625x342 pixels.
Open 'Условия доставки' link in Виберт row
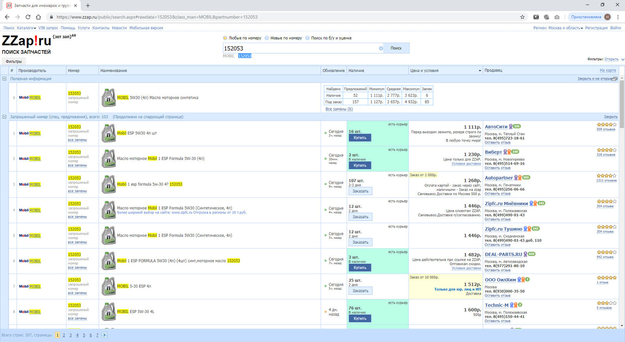(466, 164)
